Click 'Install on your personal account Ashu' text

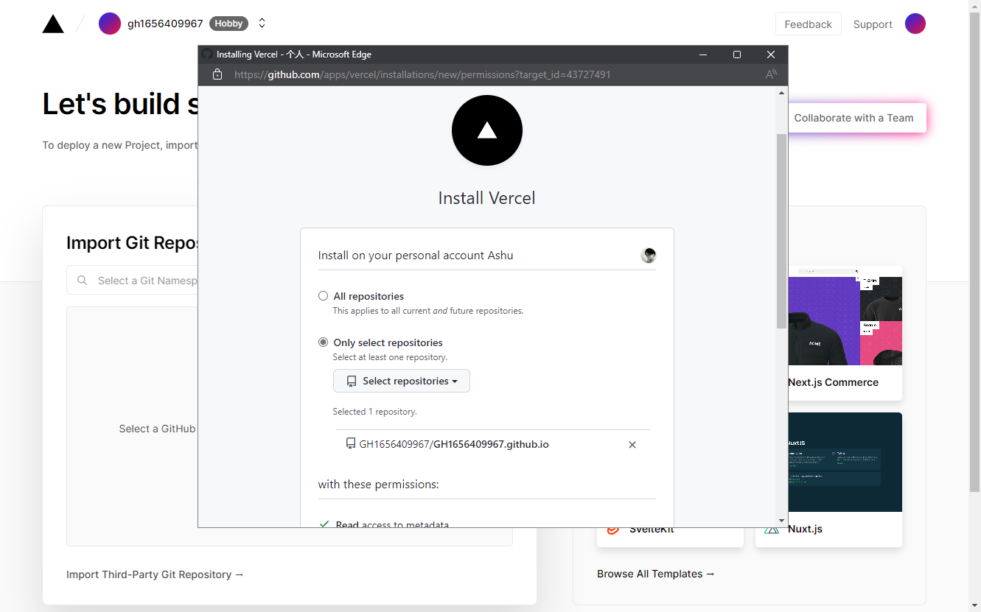pyautogui.click(x=416, y=256)
